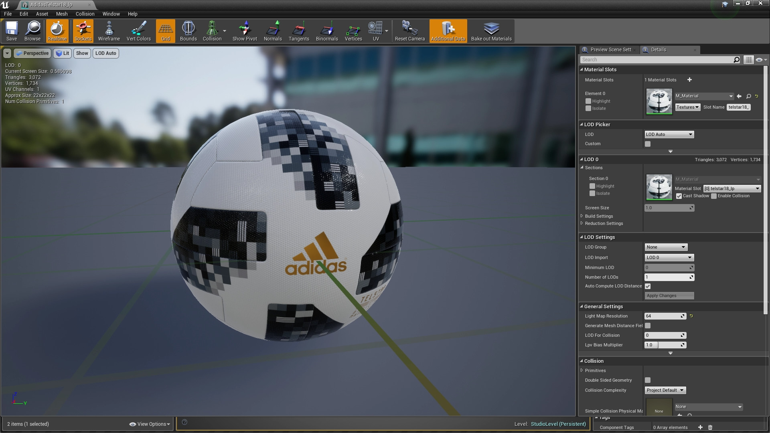Toggle details visibility eye icon
Image resolution: width=770 pixels, height=433 pixels.
coord(761,60)
